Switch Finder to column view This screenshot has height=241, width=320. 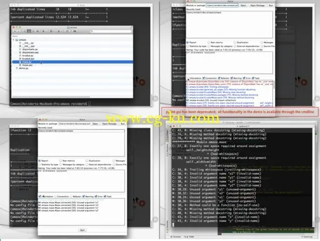pos(33,31)
